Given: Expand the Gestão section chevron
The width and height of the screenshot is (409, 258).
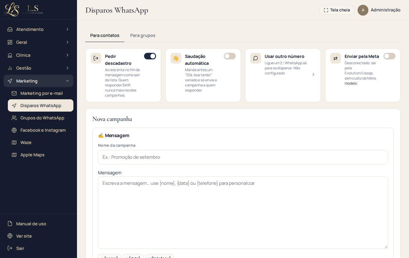Looking at the screenshot, I should (x=67, y=68).
